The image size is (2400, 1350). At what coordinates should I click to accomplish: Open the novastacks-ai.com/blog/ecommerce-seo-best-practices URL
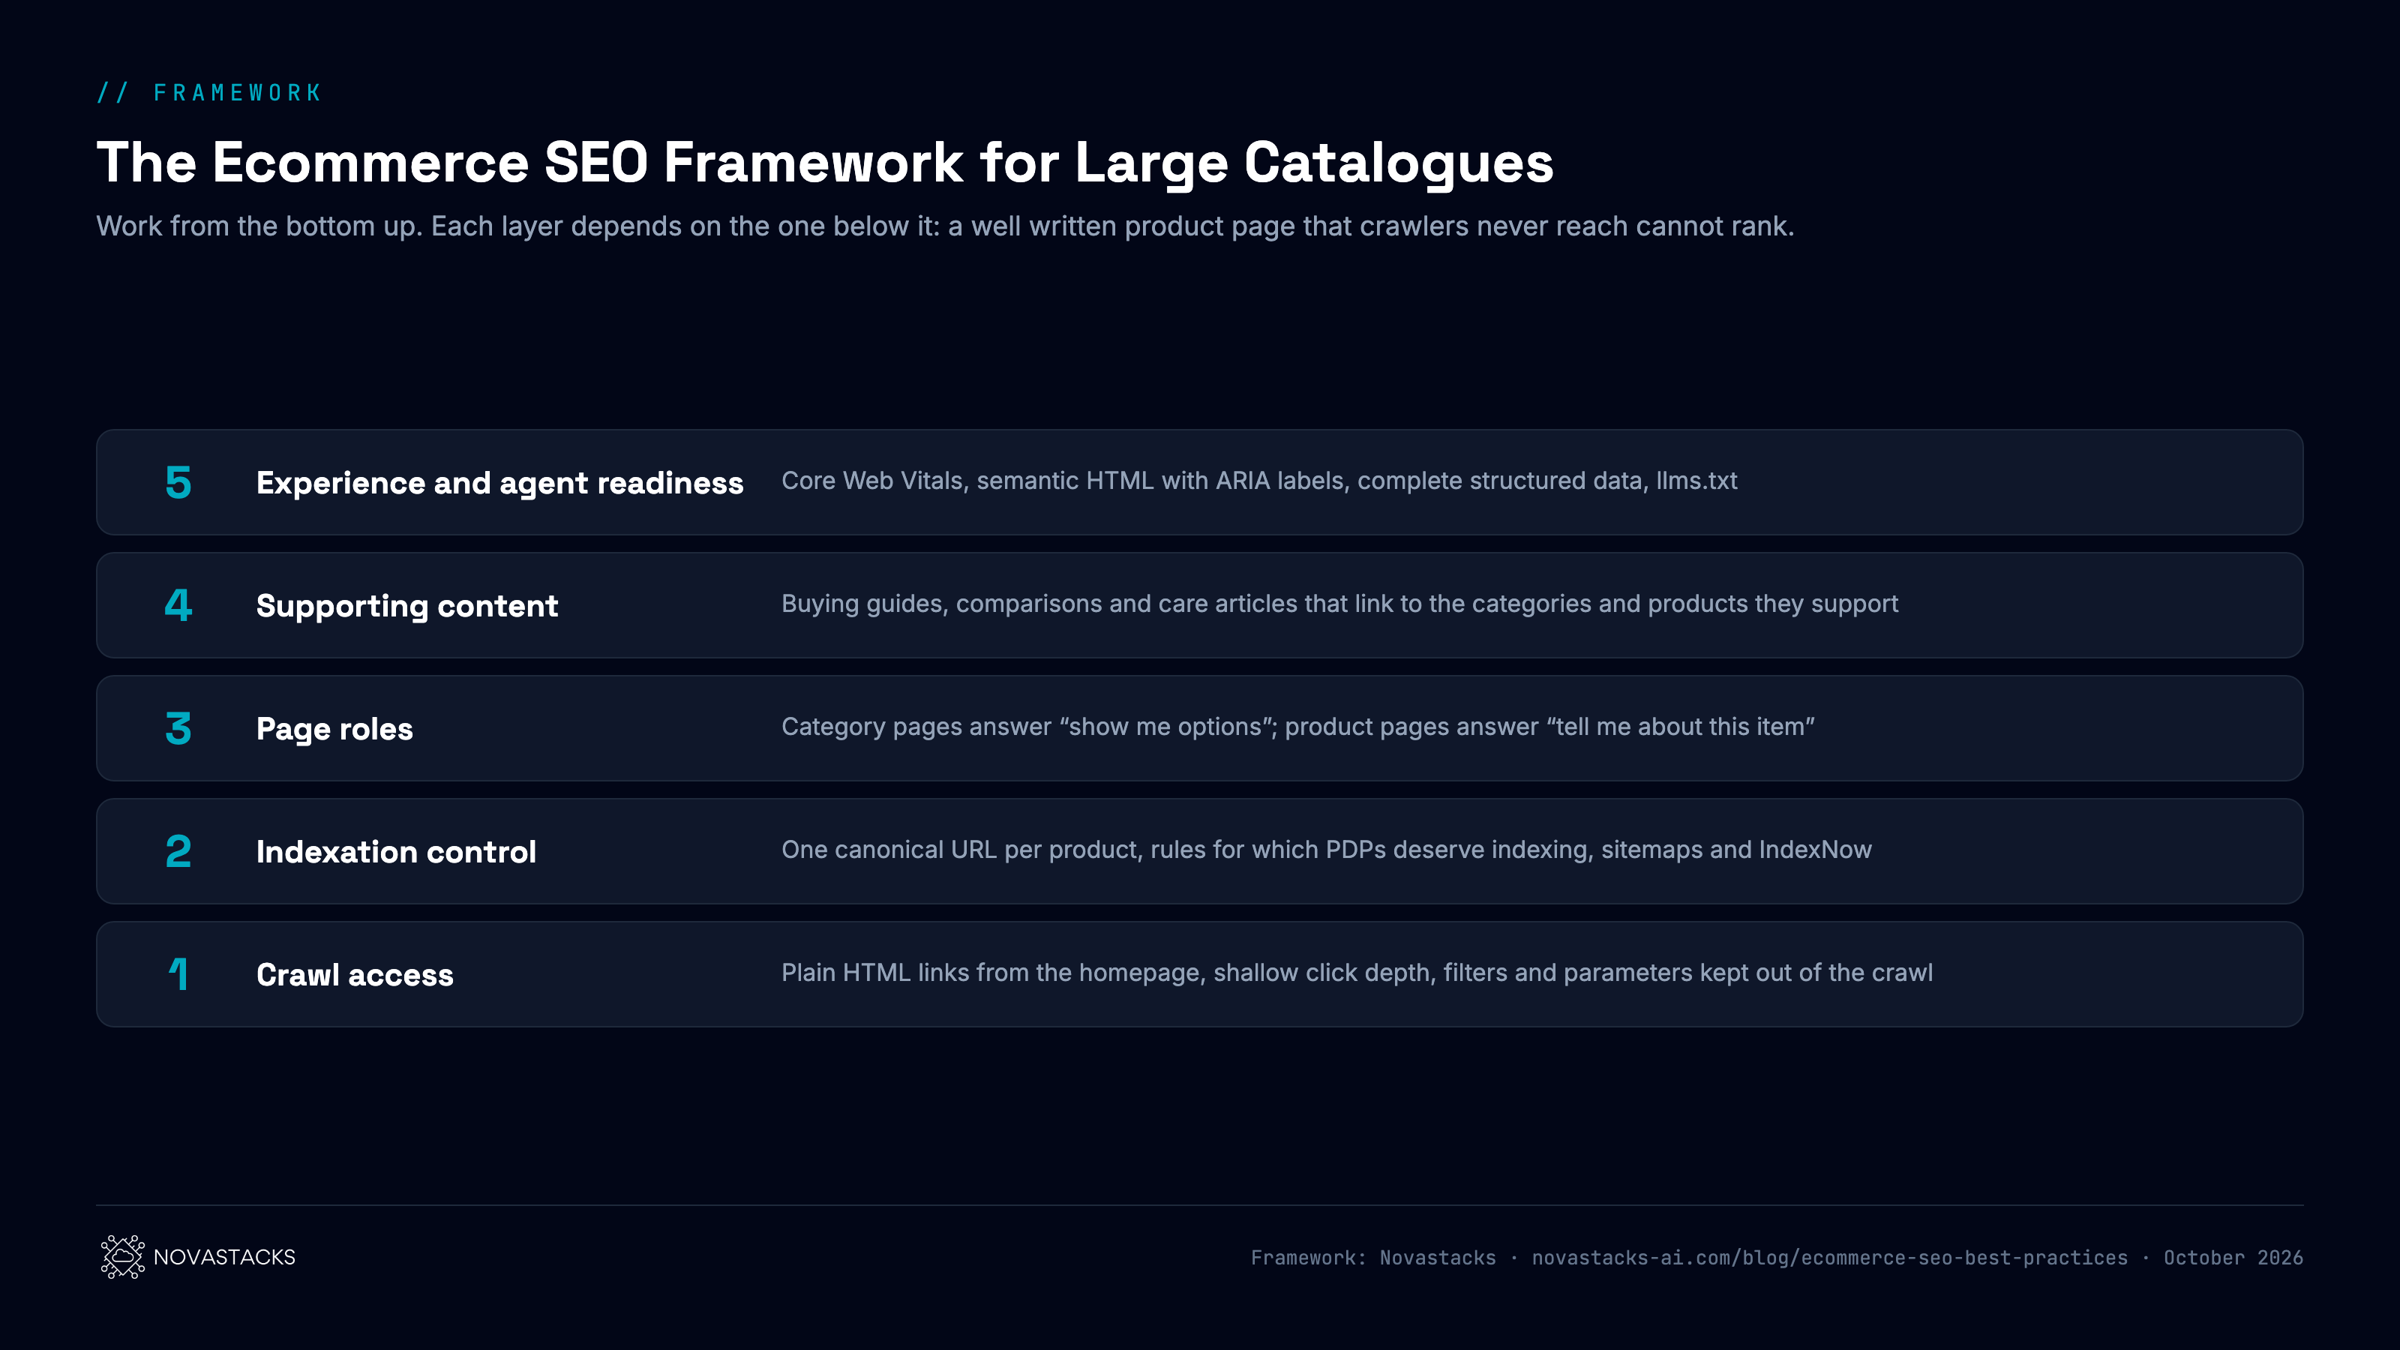(x=1830, y=1258)
